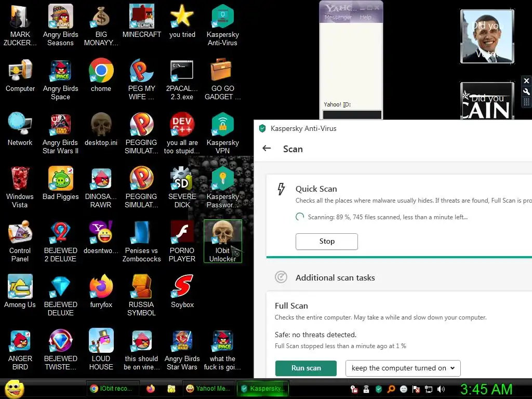The image size is (532, 399).
Task: Open the 2PACAL 2.3.exe icon
Action: (182, 79)
